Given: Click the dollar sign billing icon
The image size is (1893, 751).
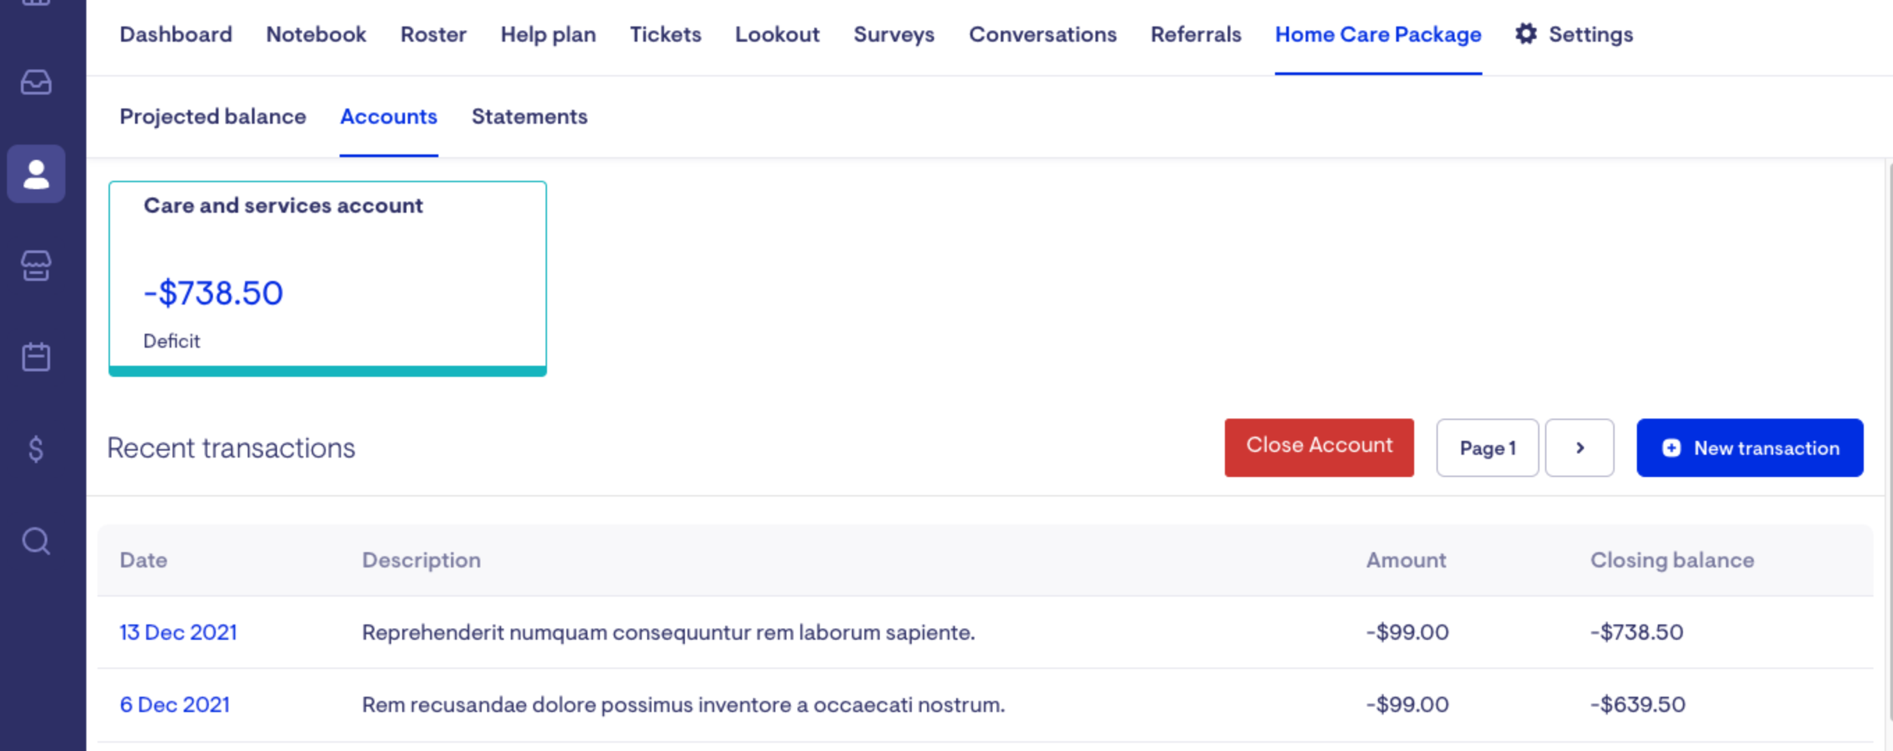Looking at the screenshot, I should tap(36, 449).
